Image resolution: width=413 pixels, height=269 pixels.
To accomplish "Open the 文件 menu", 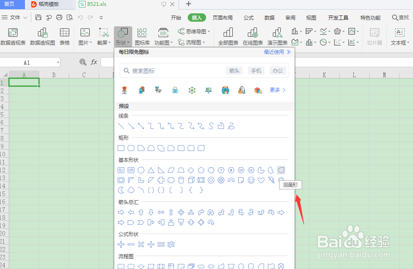I will pyautogui.click(x=15, y=18).
